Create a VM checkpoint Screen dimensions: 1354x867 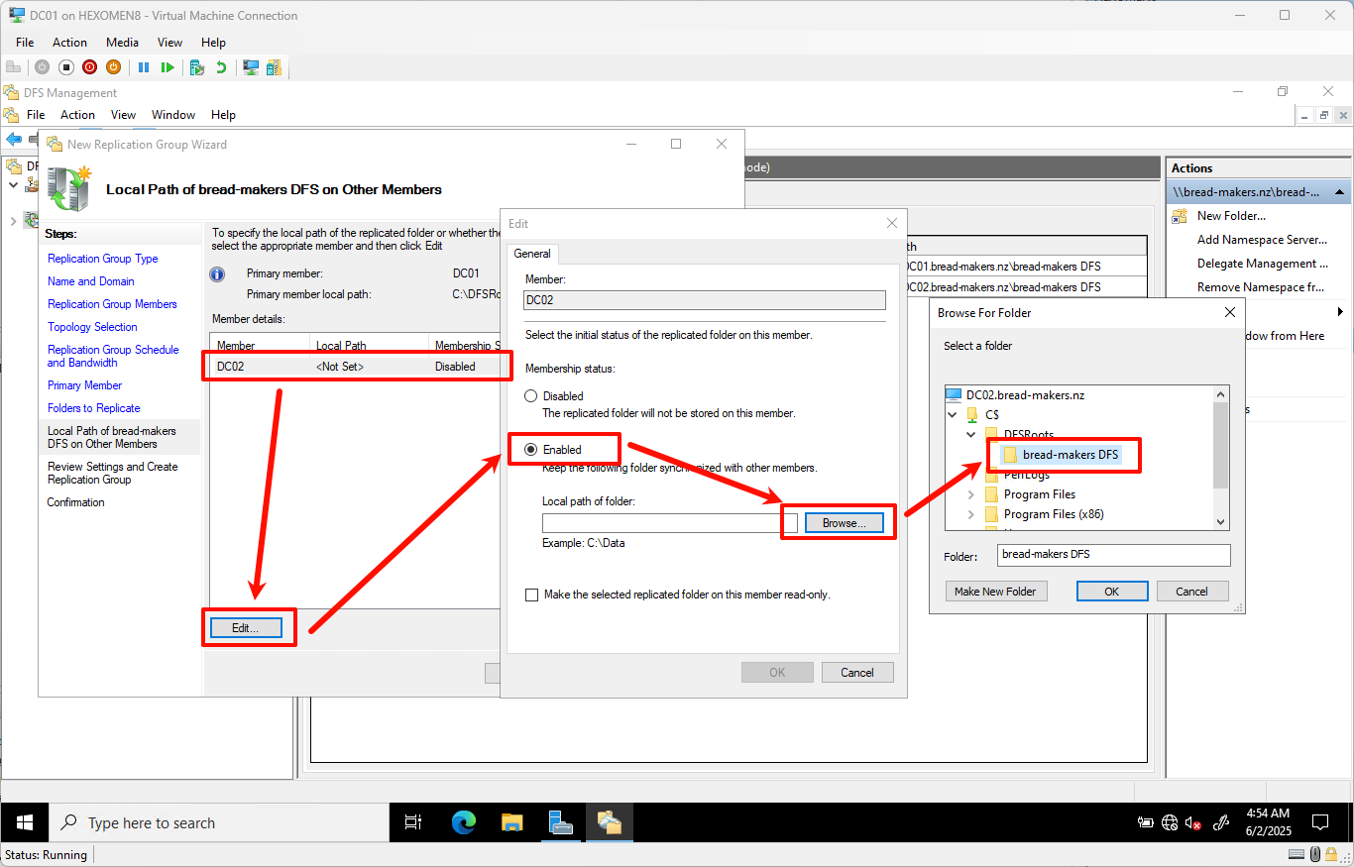pyautogui.click(x=198, y=66)
